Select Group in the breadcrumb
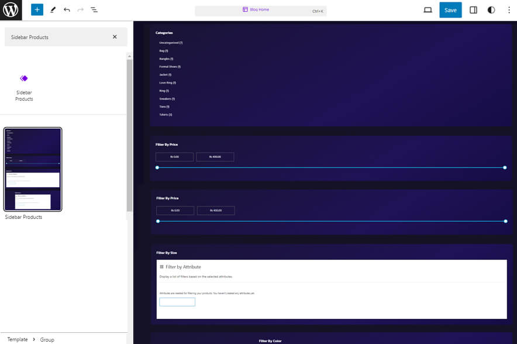 point(47,339)
